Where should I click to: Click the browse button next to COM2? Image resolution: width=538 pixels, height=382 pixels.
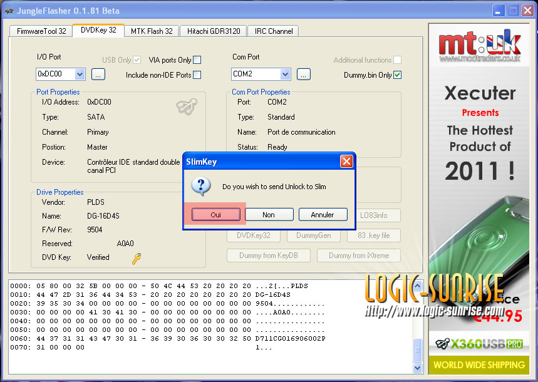click(304, 74)
